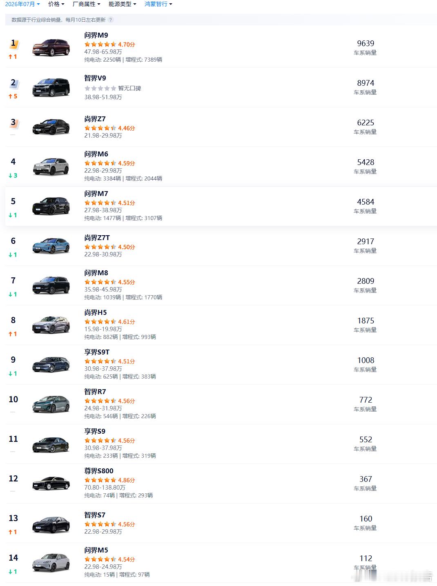
Task: Click the bronze rank 3 medal icon
Action: (13, 123)
